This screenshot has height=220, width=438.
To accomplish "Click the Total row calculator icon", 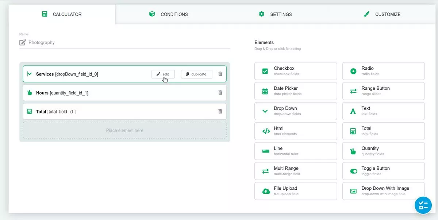I will click(x=30, y=111).
